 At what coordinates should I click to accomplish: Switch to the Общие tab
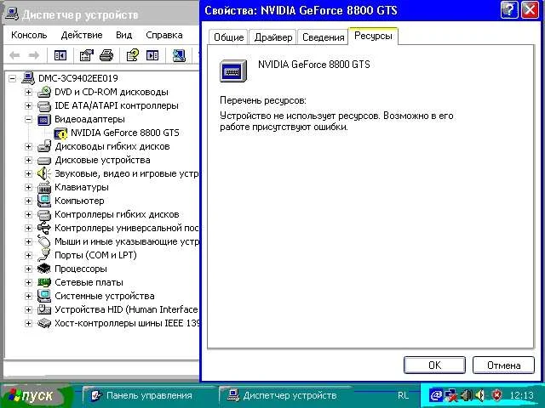[229, 37]
